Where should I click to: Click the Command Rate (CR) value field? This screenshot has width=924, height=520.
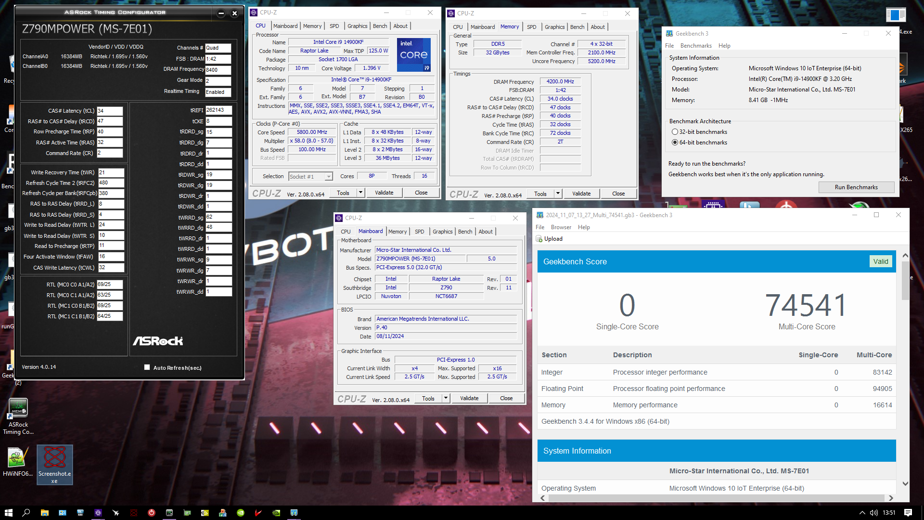110,153
